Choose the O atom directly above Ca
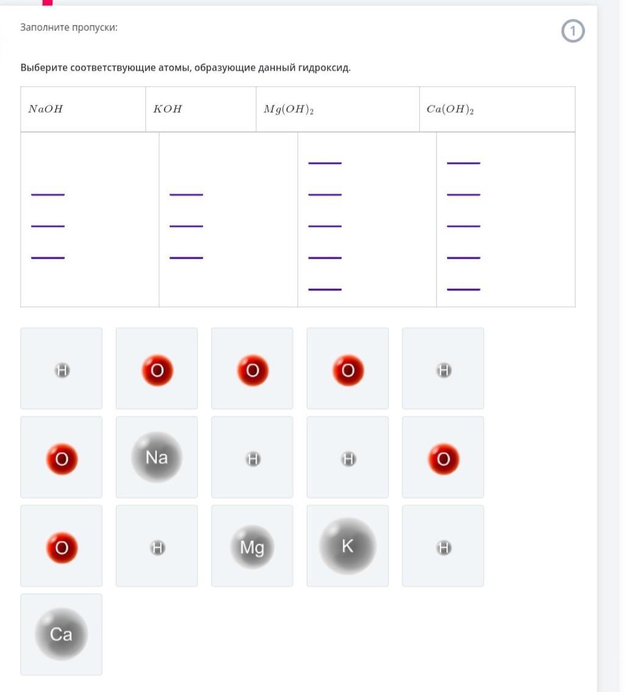Viewport: 627px width, 692px height. [x=62, y=548]
